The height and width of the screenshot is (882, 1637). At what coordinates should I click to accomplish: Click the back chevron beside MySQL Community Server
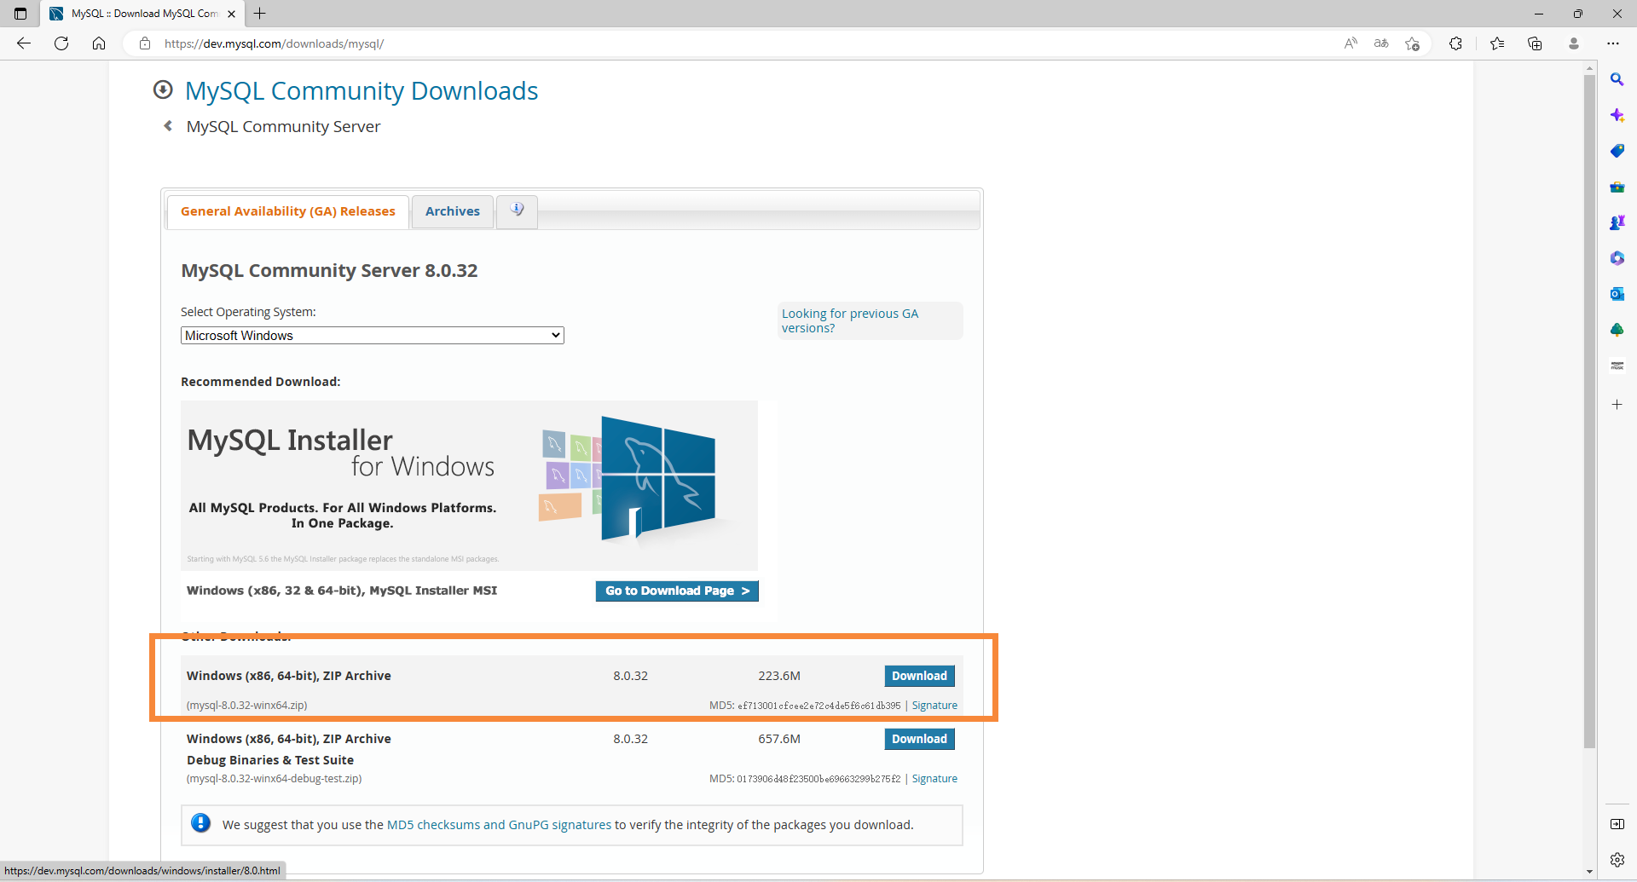coord(168,126)
